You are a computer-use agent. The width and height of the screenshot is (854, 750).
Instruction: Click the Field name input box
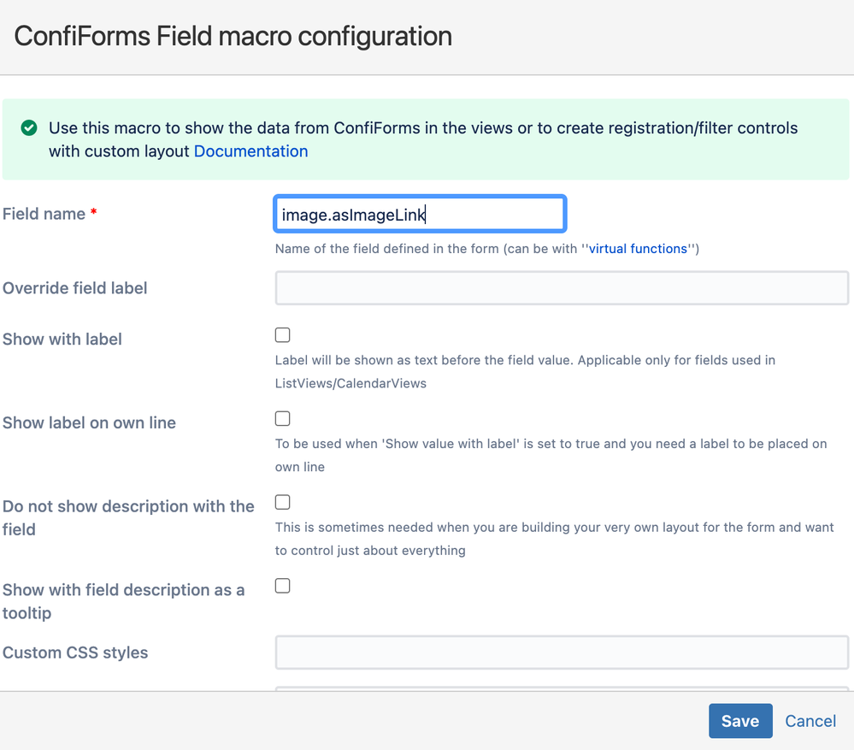420,214
